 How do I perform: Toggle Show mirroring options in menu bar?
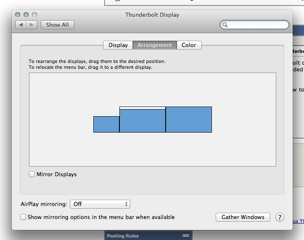pyautogui.click(x=23, y=217)
